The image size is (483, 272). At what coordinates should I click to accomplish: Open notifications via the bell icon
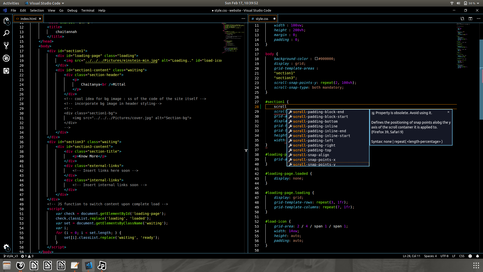(478, 256)
